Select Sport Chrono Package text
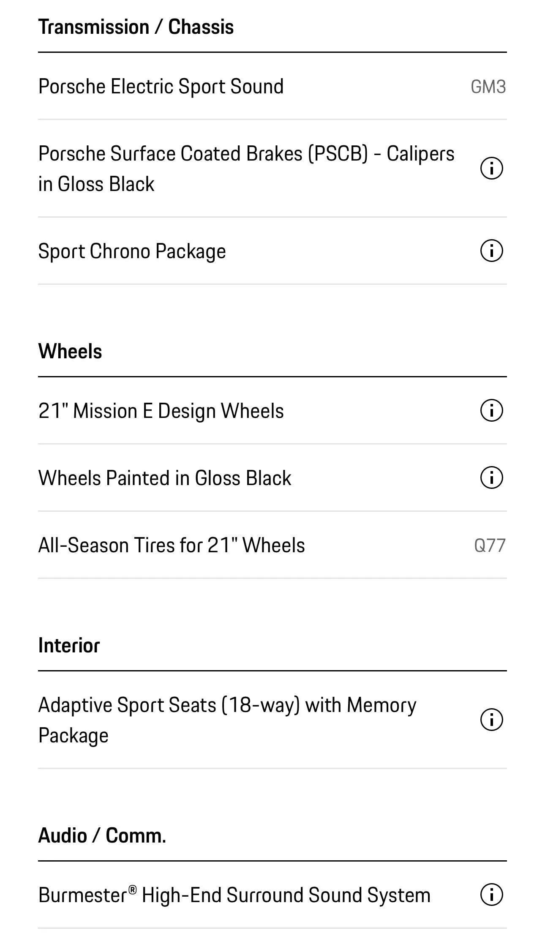The height and width of the screenshot is (941, 545). pyautogui.click(x=132, y=251)
